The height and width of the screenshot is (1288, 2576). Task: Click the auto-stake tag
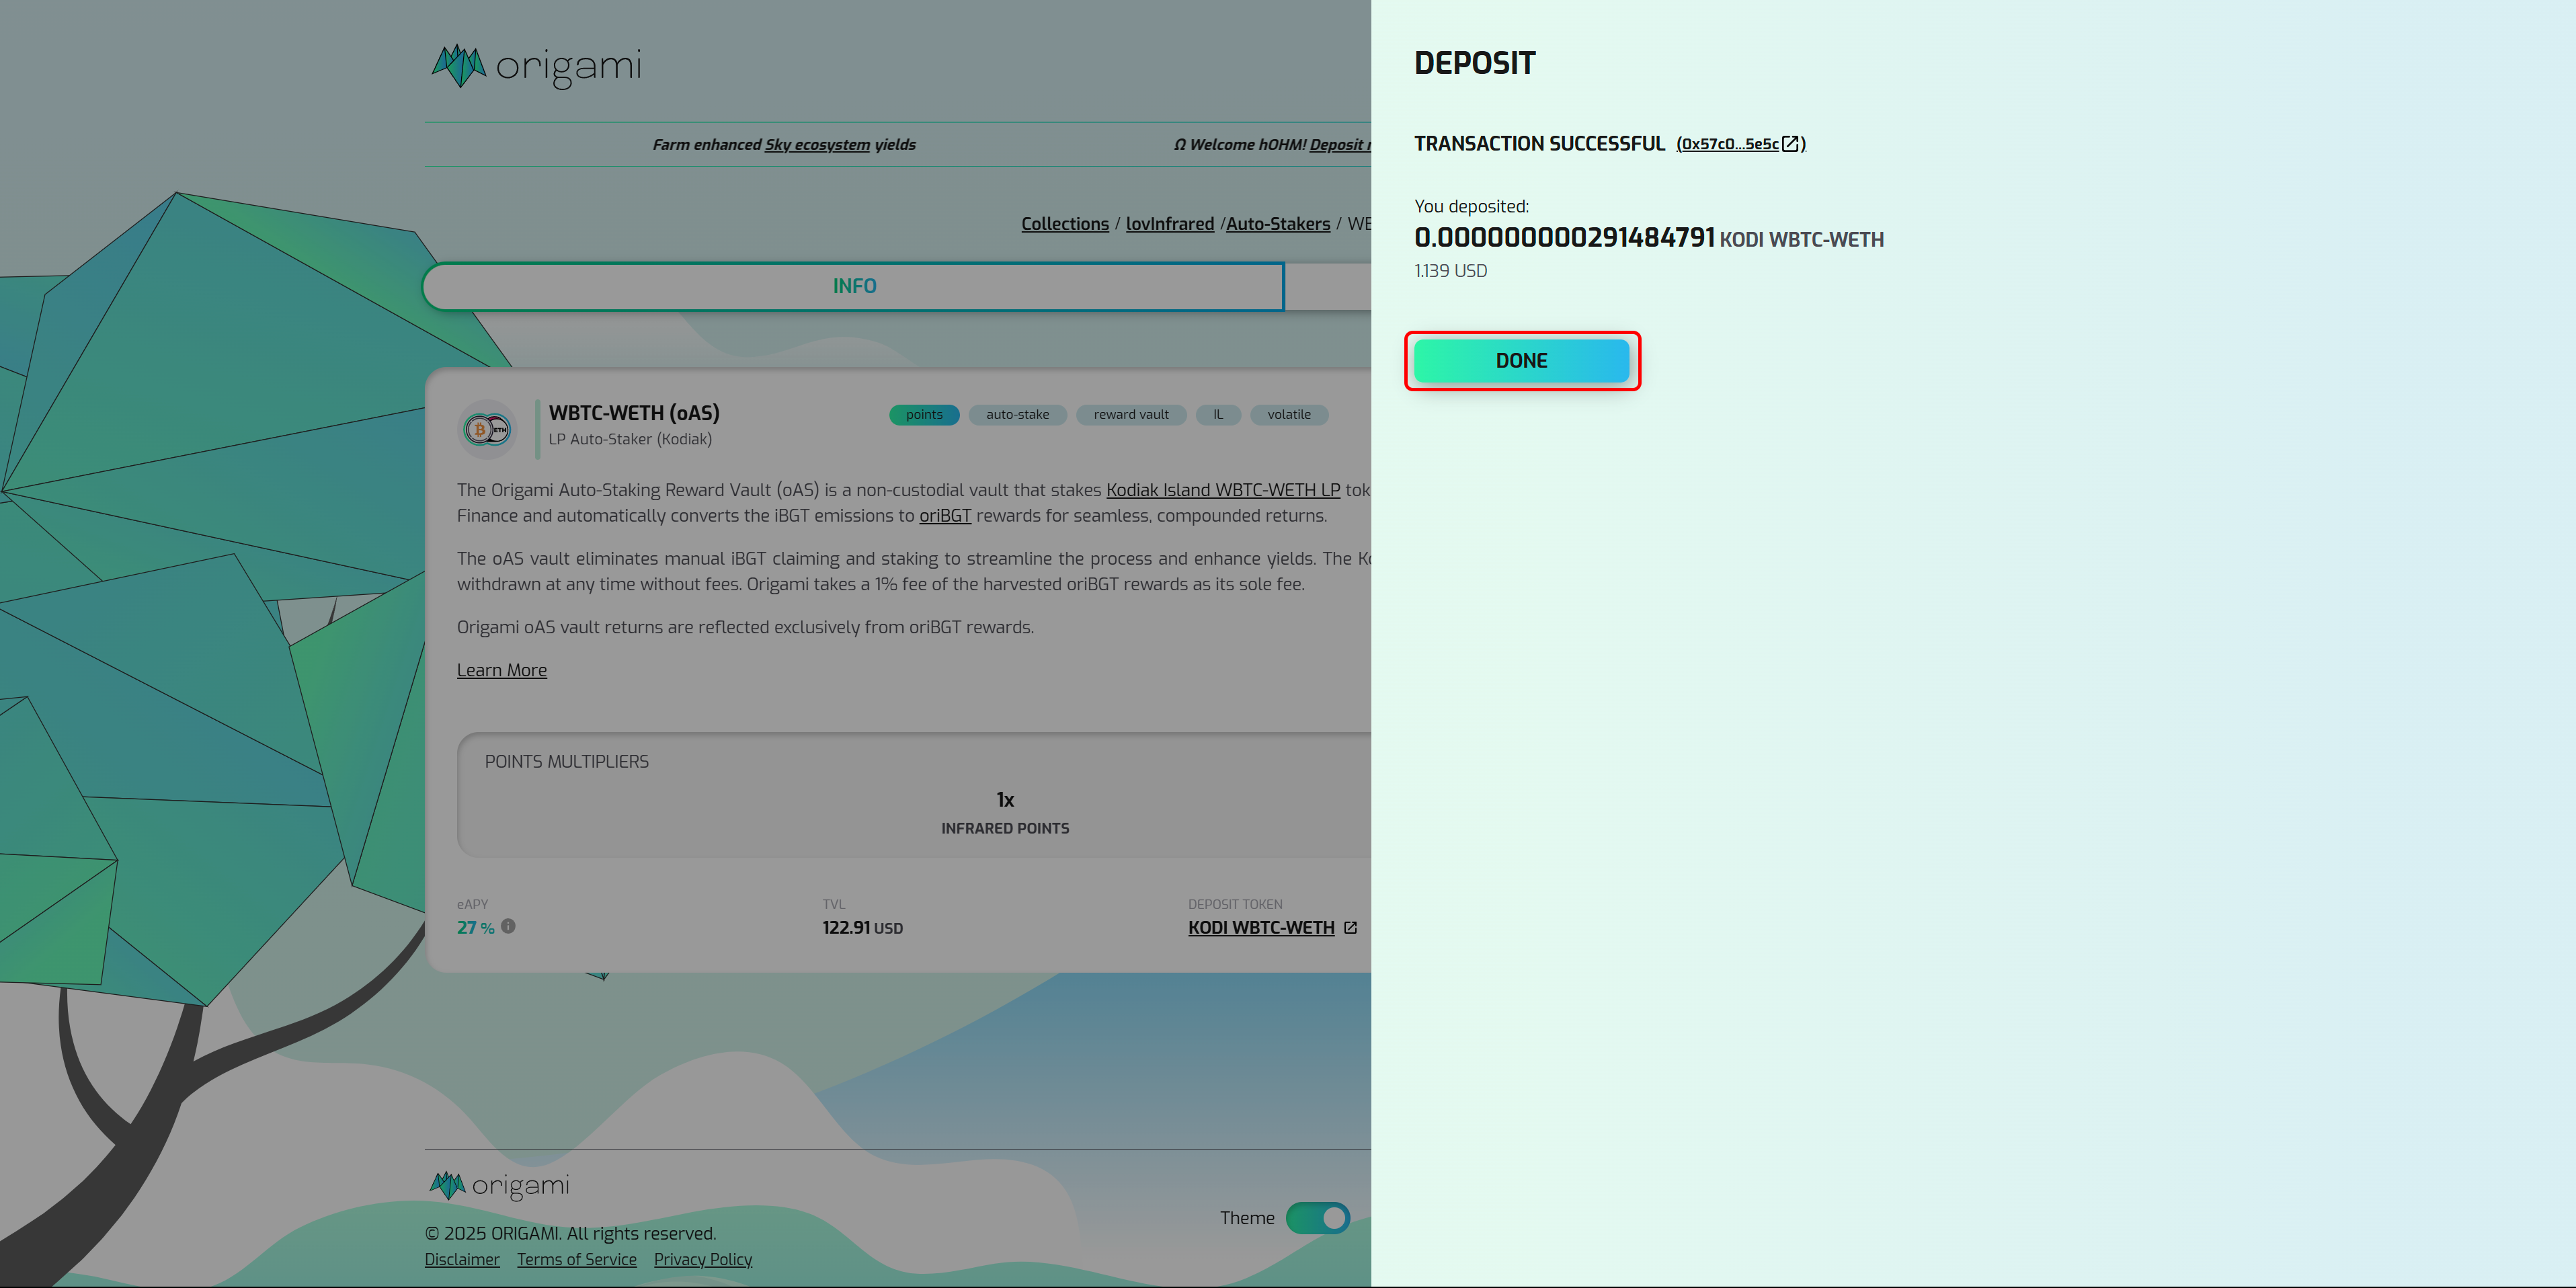tap(1017, 415)
